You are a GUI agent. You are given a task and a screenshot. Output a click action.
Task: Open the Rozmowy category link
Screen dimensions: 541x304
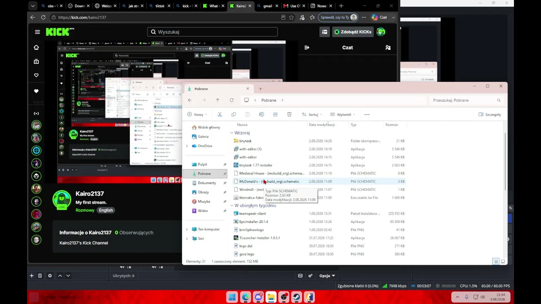[85, 210]
